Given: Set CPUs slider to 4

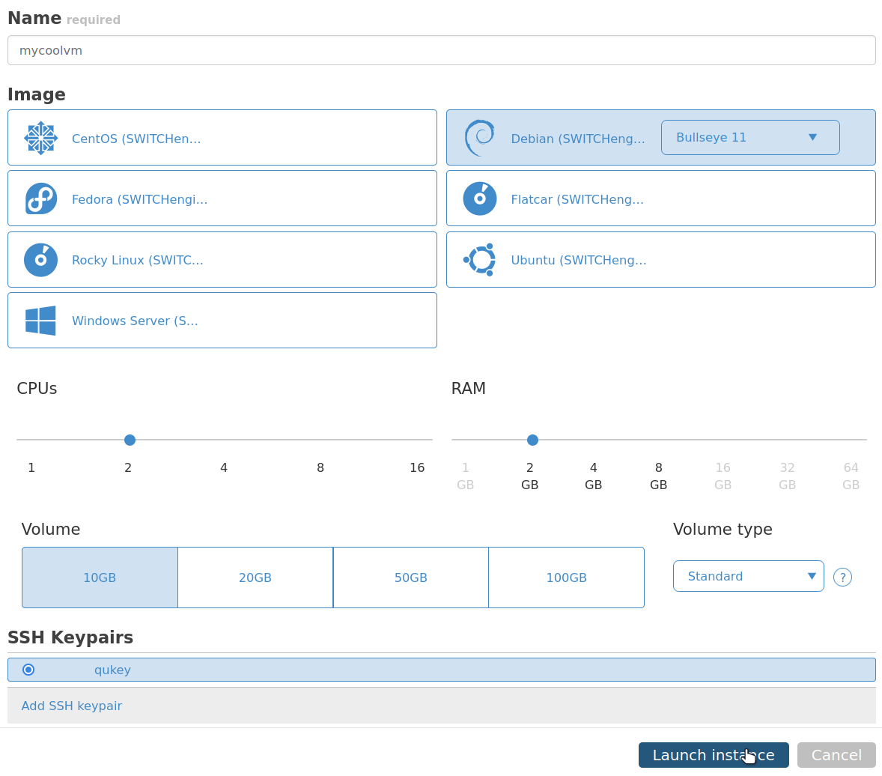Looking at the screenshot, I should (224, 440).
